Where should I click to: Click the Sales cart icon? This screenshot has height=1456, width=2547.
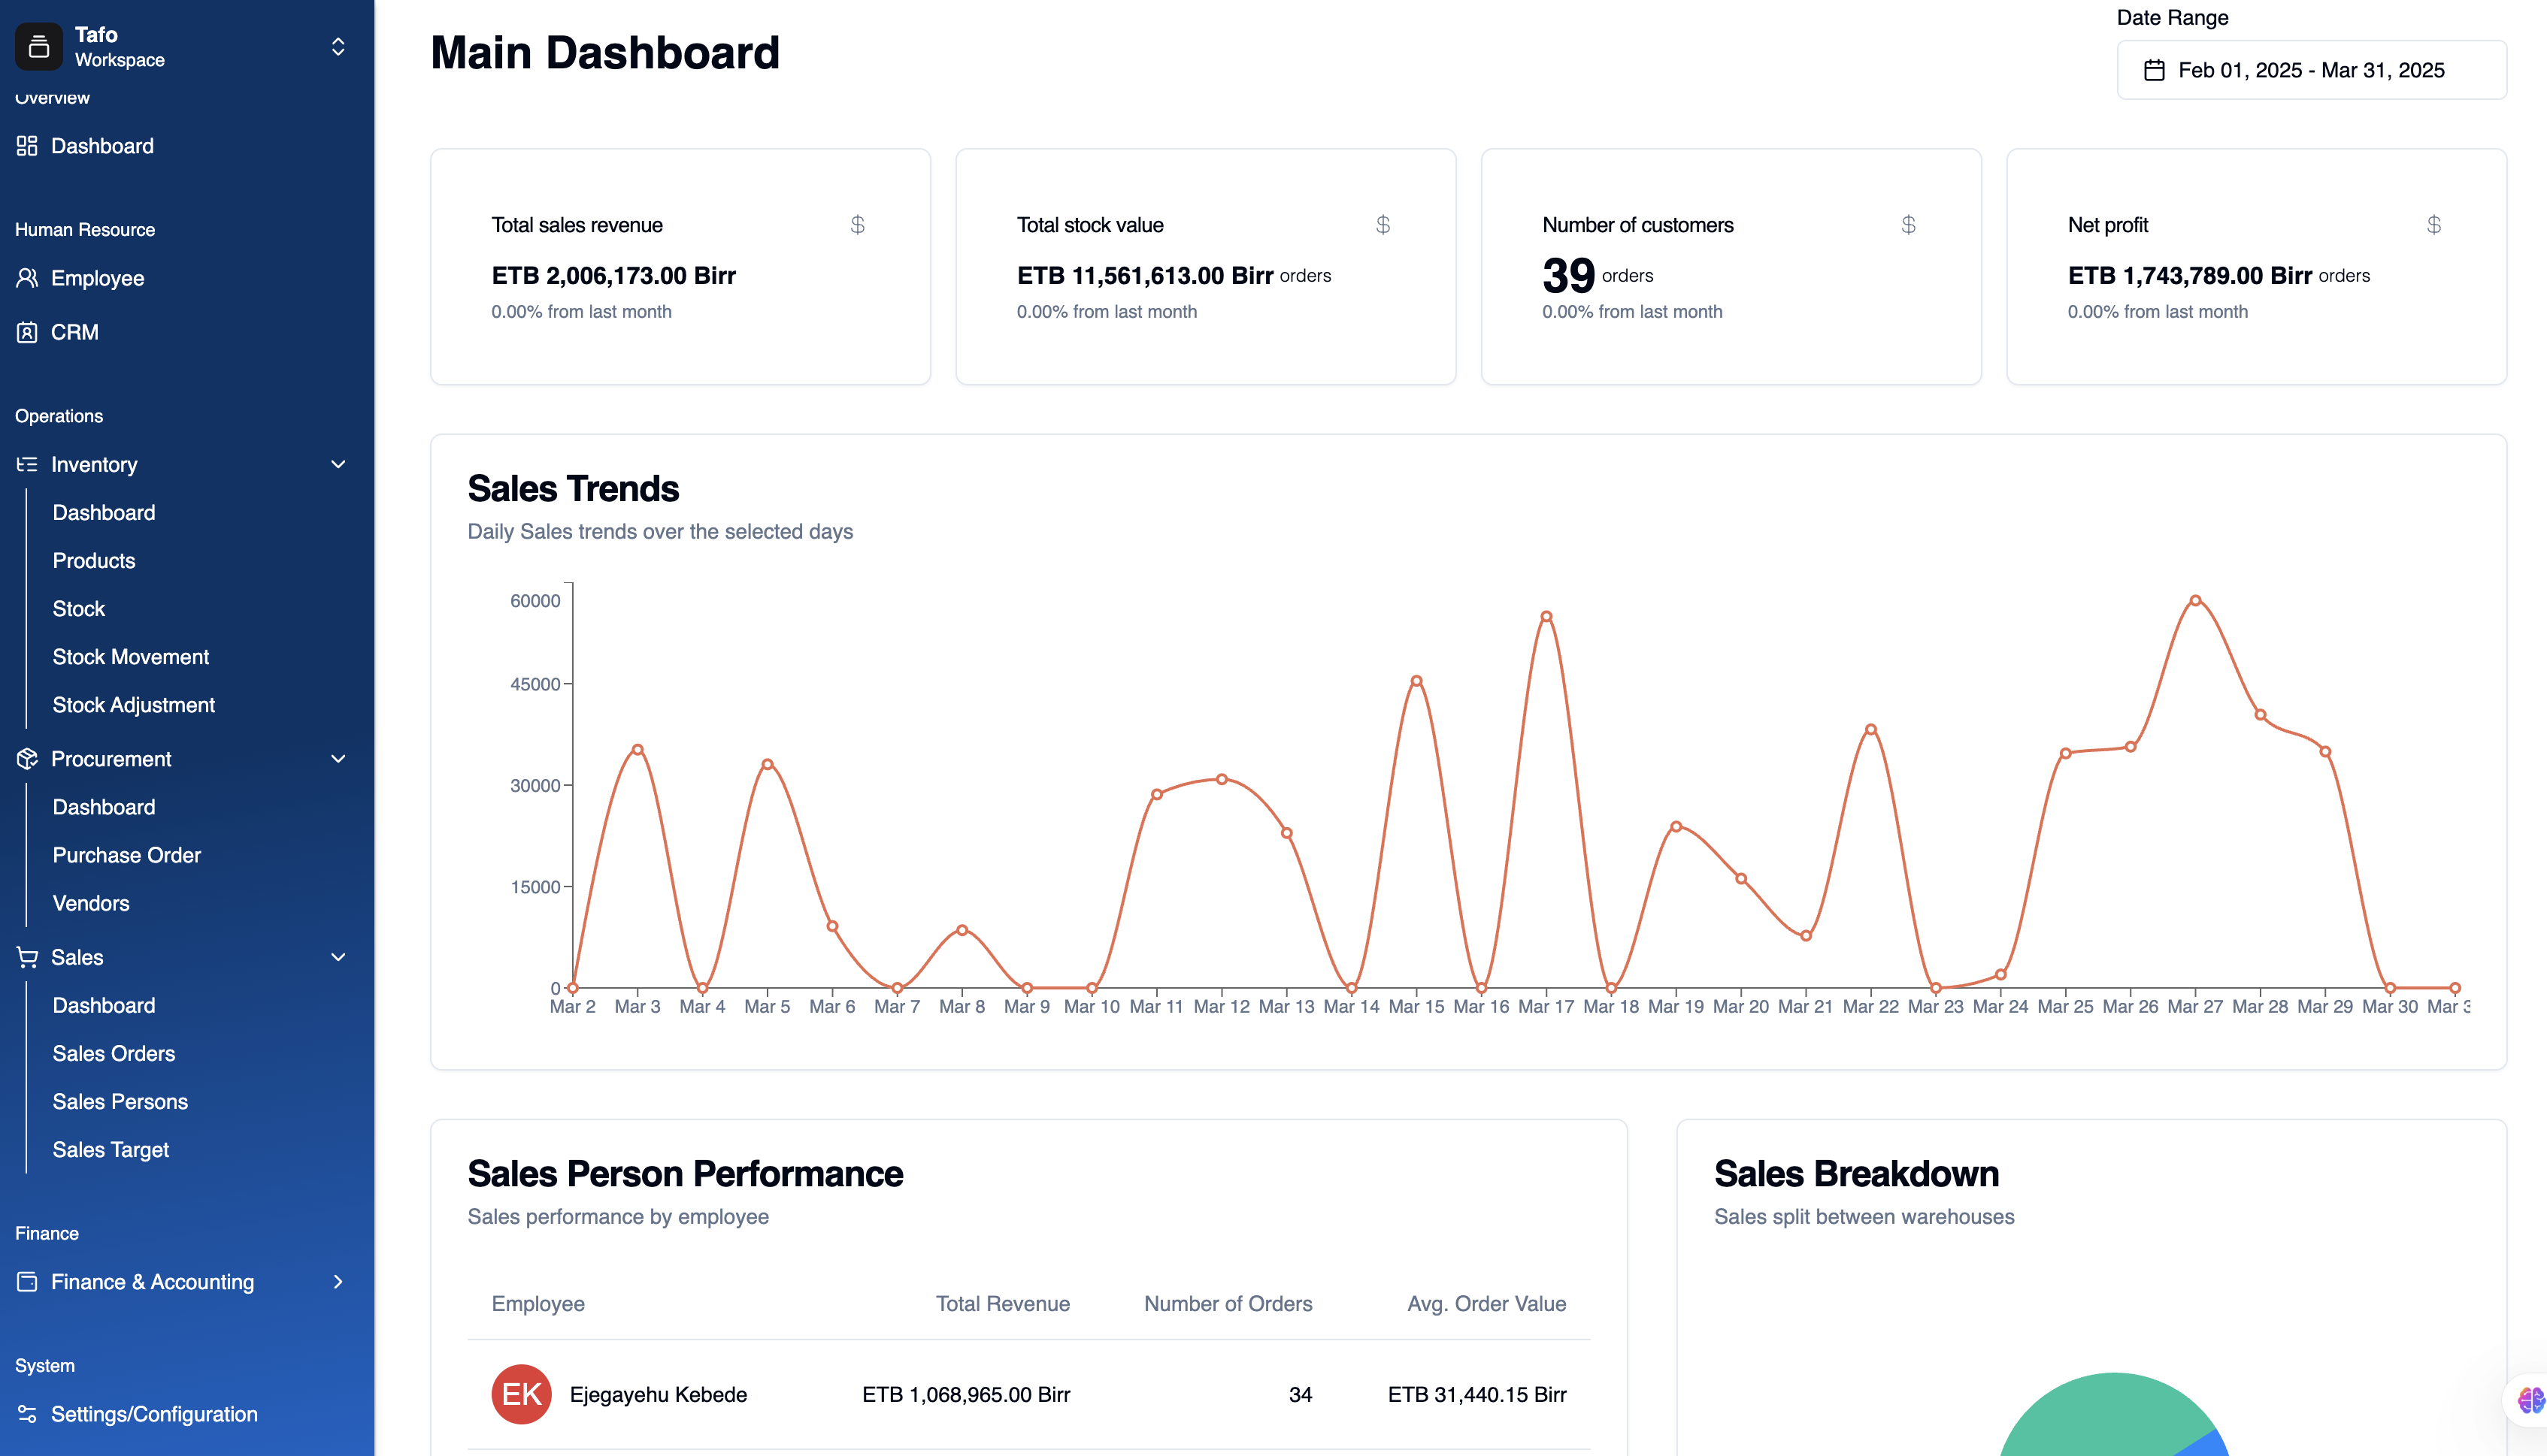27,957
